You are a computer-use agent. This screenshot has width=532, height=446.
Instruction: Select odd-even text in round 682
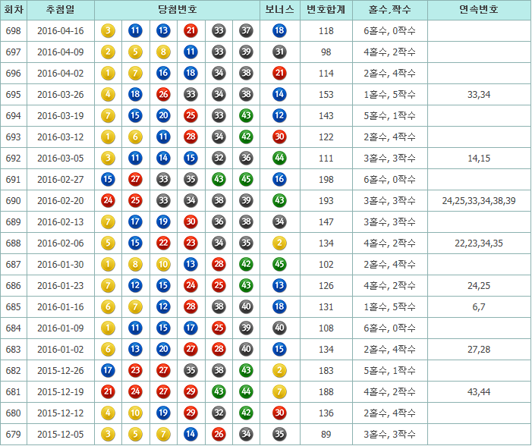point(390,371)
